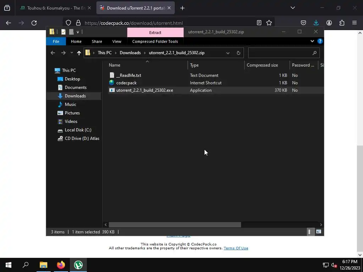The height and width of the screenshot is (272, 363).
Task: Select the __ReadMe.txt file
Action: [x=128, y=75]
